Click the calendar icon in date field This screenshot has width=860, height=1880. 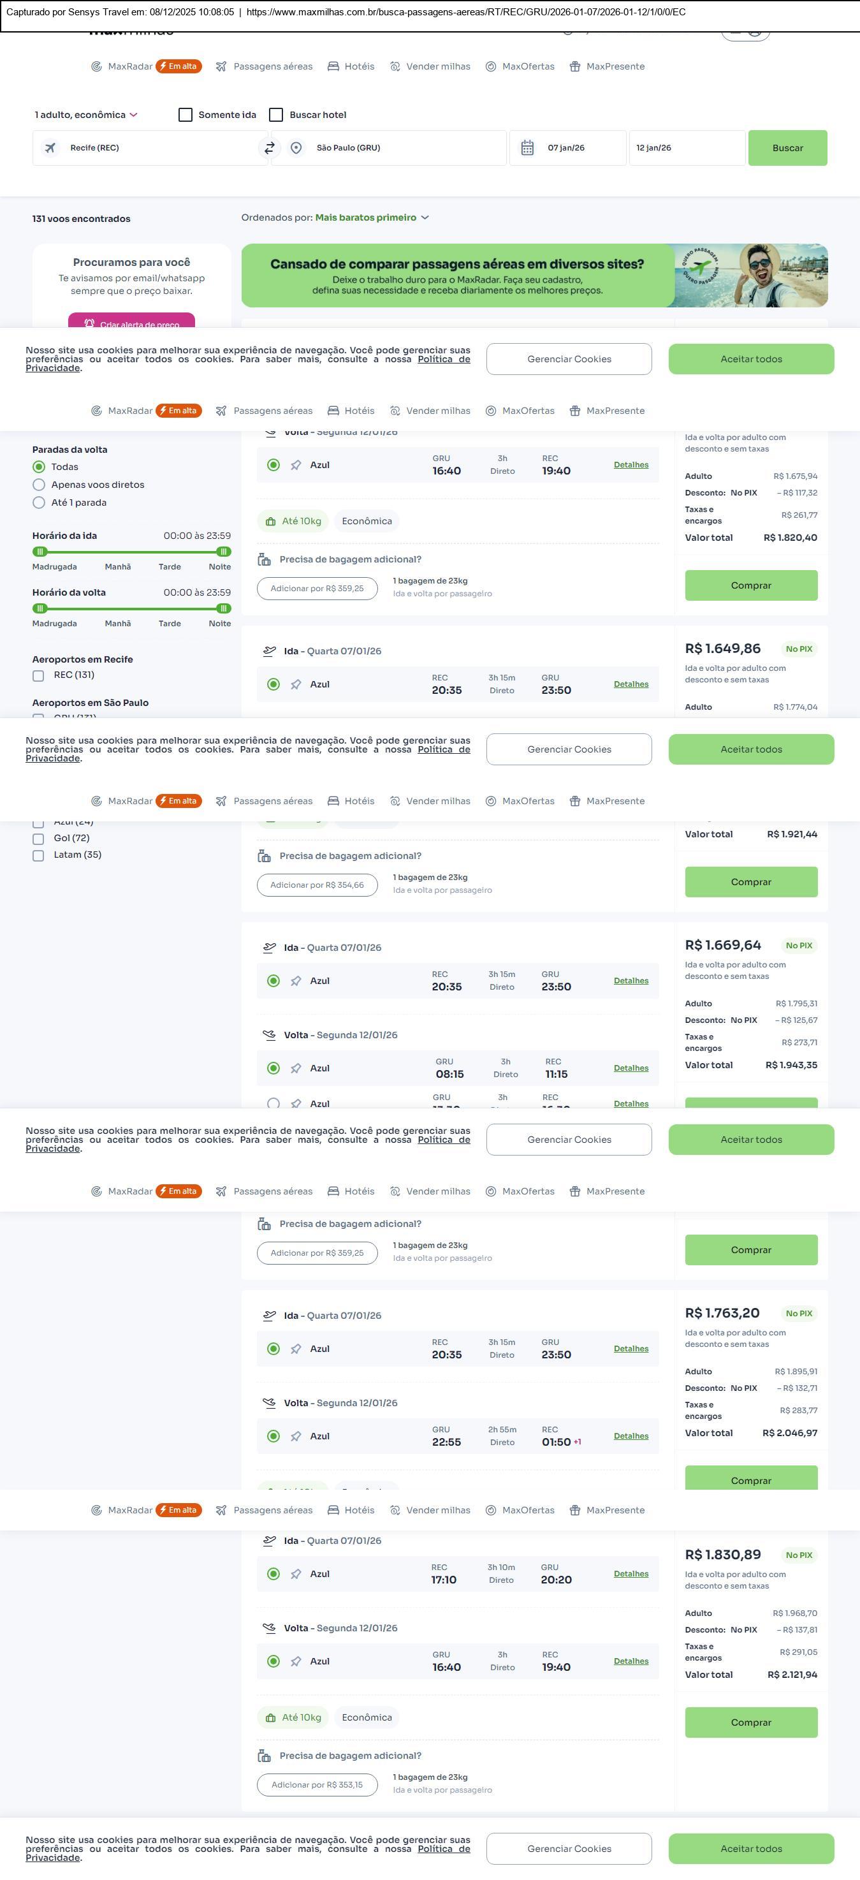click(x=527, y=148)
